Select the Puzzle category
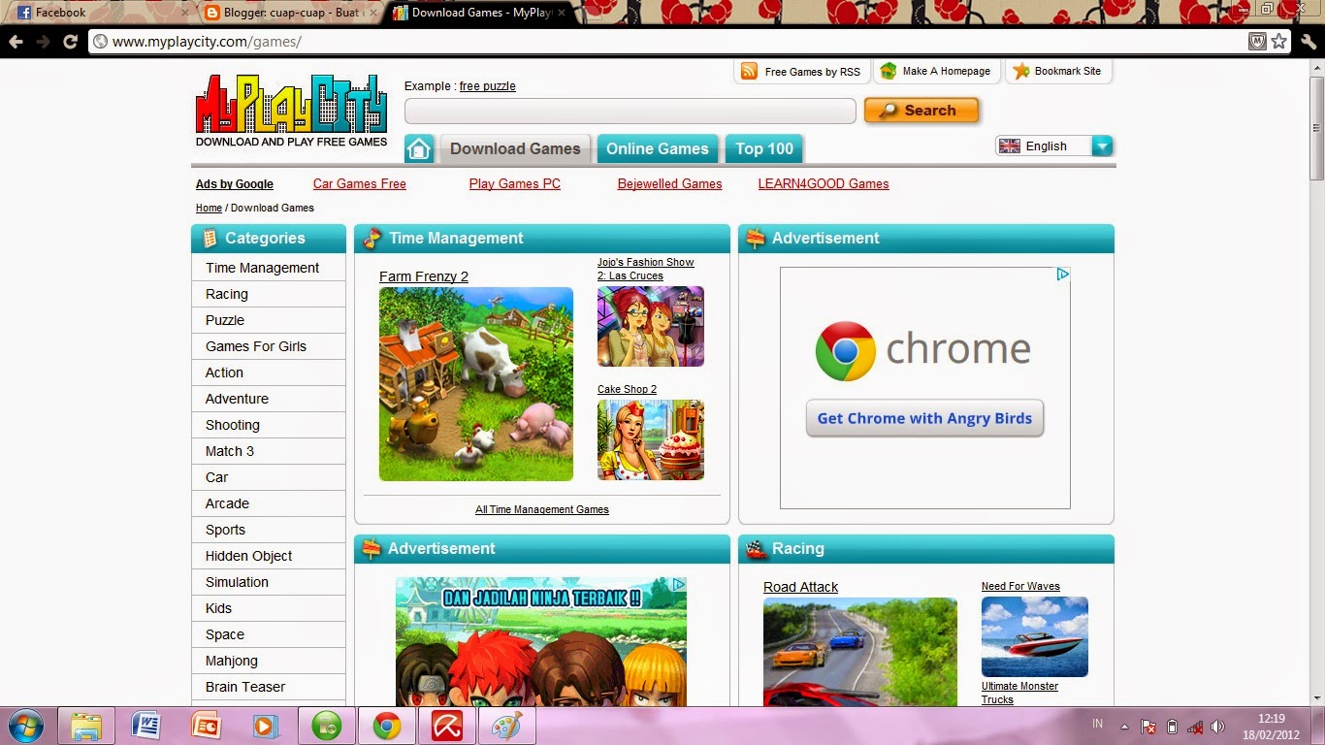 click(x=269, y=320)
